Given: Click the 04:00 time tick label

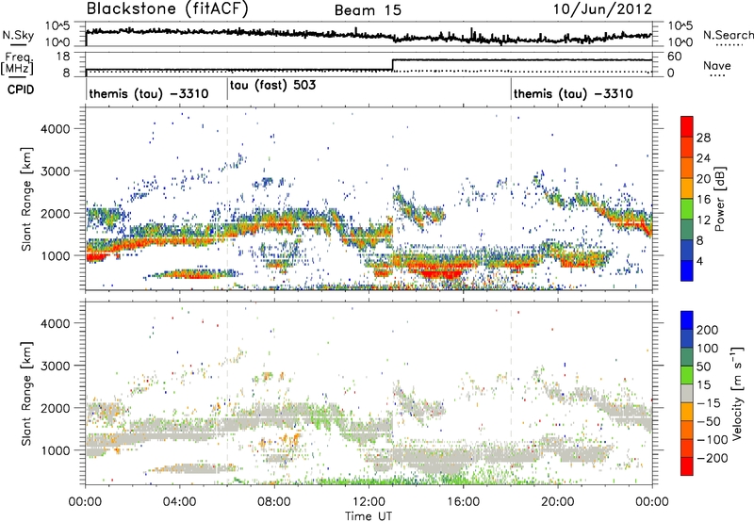Looking at the screenshot, I should pyautogui.click(x=180, y=502).
